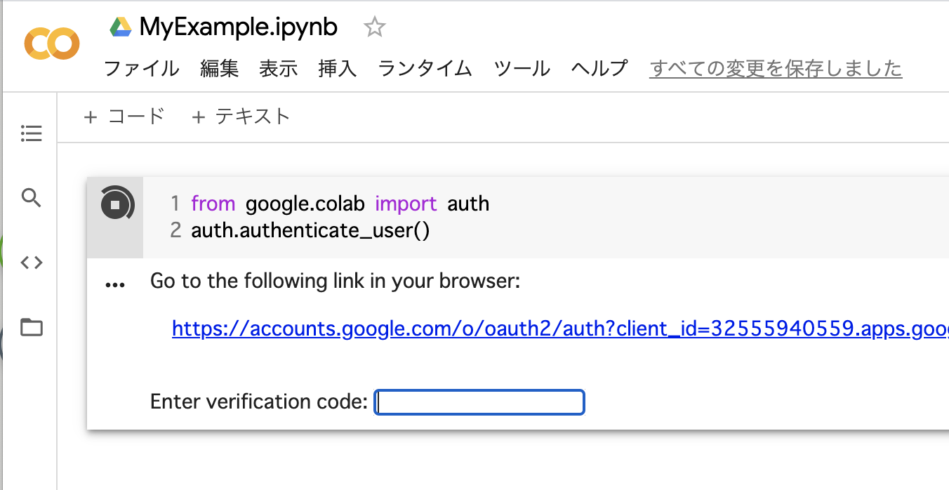Viewport: 949px width, 490px height.
Task: Add a new code cell with + コード
Action: pyautogui.click(x=124, y=117)
